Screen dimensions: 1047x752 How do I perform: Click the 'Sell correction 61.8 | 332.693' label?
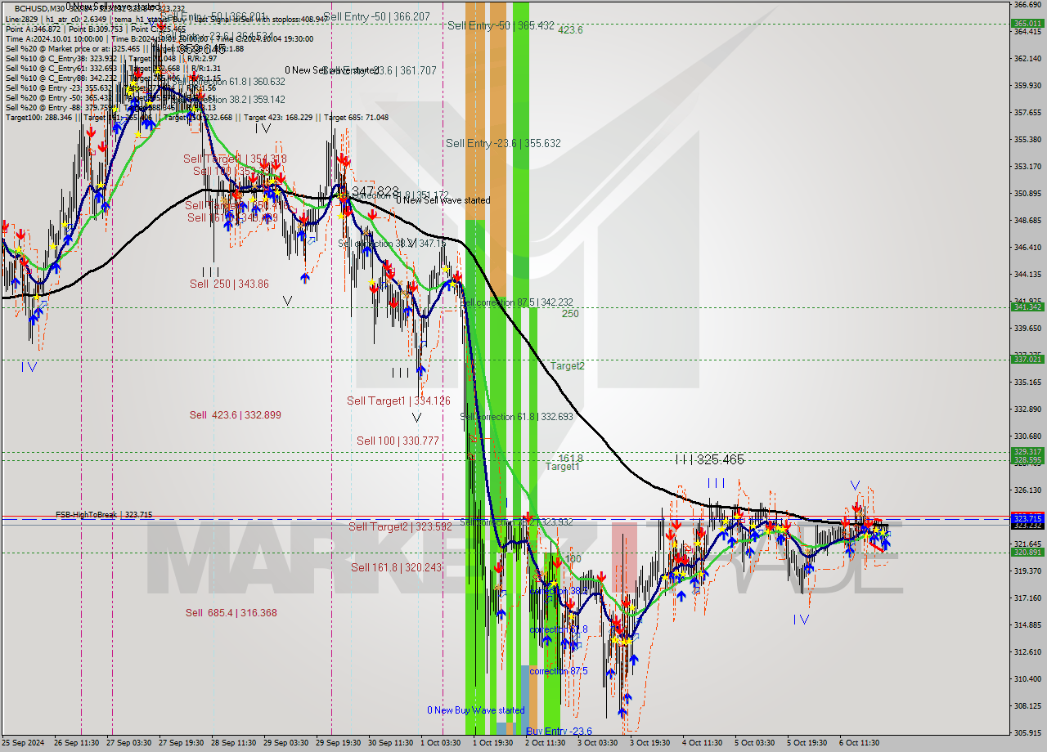point(516,417)
